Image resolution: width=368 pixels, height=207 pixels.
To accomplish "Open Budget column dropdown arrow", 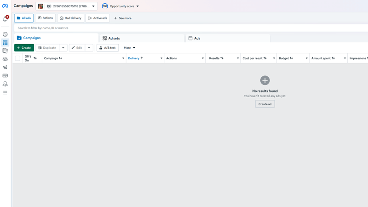I will [x=306, y=58].
